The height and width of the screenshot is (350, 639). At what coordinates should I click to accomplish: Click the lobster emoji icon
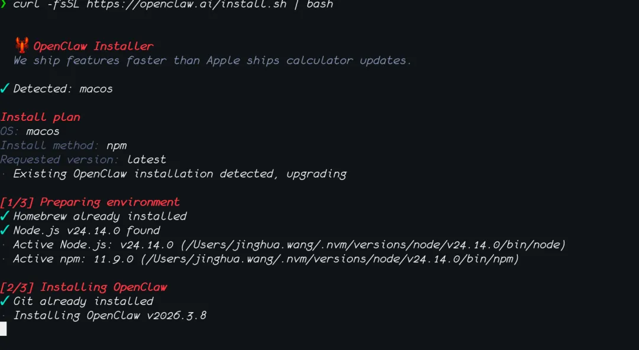click(22, 45)
